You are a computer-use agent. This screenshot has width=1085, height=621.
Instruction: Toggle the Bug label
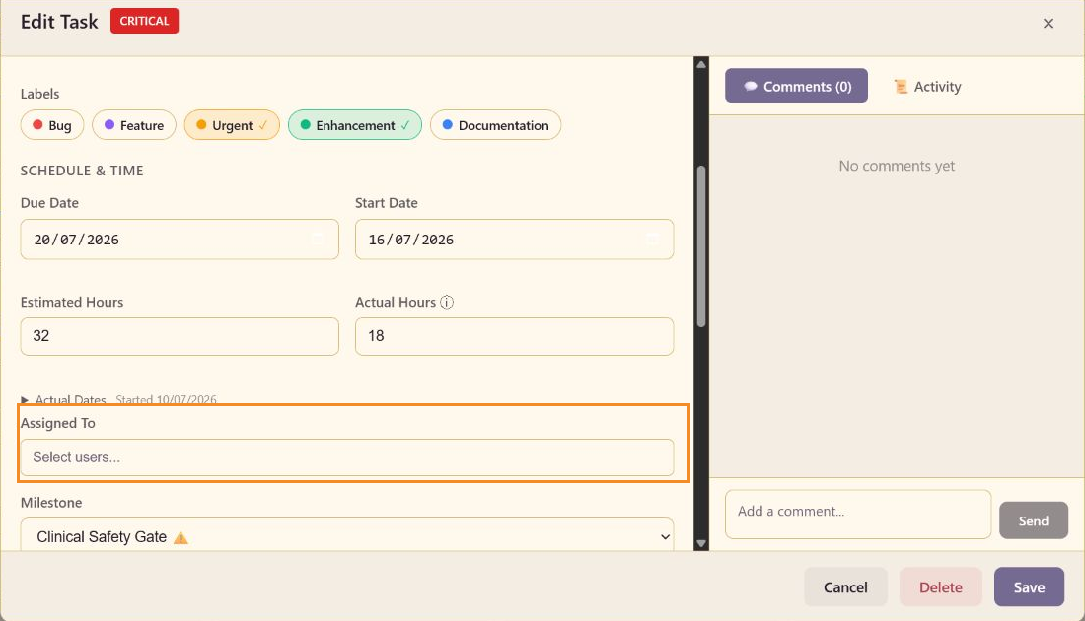point(52,125)
